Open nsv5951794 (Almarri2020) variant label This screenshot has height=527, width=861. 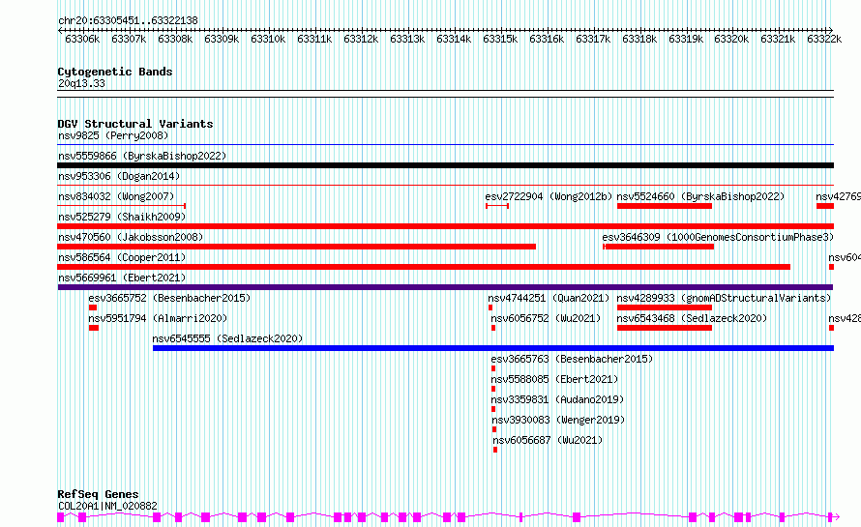point(158,318)
